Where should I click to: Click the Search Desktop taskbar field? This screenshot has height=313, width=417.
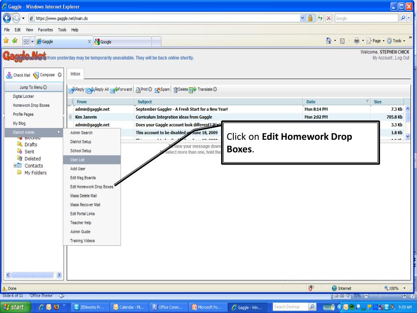(x=291, y=307)
